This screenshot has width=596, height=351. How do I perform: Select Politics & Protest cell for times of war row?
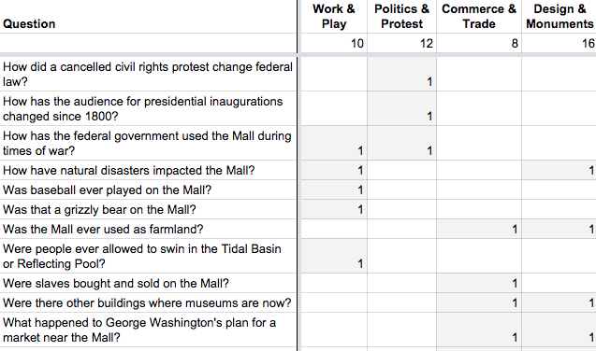point(401,143)
